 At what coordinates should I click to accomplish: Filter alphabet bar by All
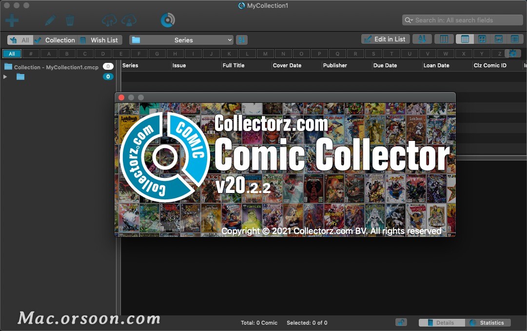[12, 54]
